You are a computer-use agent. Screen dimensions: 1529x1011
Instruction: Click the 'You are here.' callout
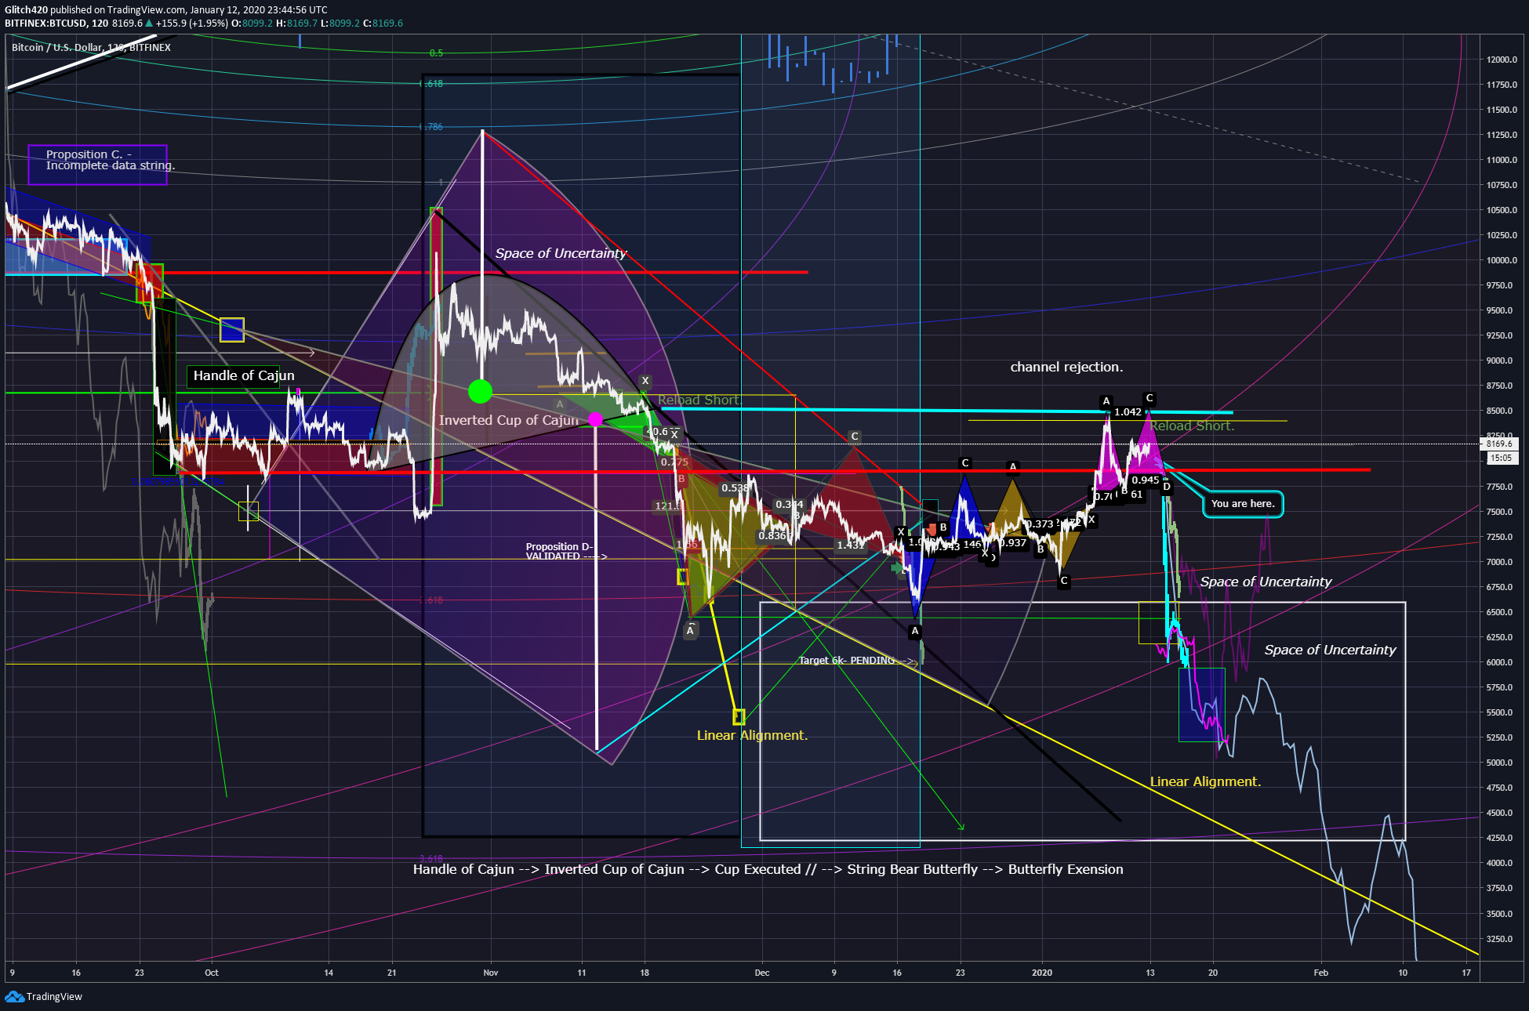pyautogui.click(x=1243, y=504)
